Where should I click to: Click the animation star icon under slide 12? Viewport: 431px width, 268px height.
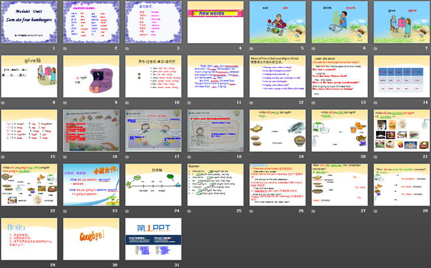251,102
